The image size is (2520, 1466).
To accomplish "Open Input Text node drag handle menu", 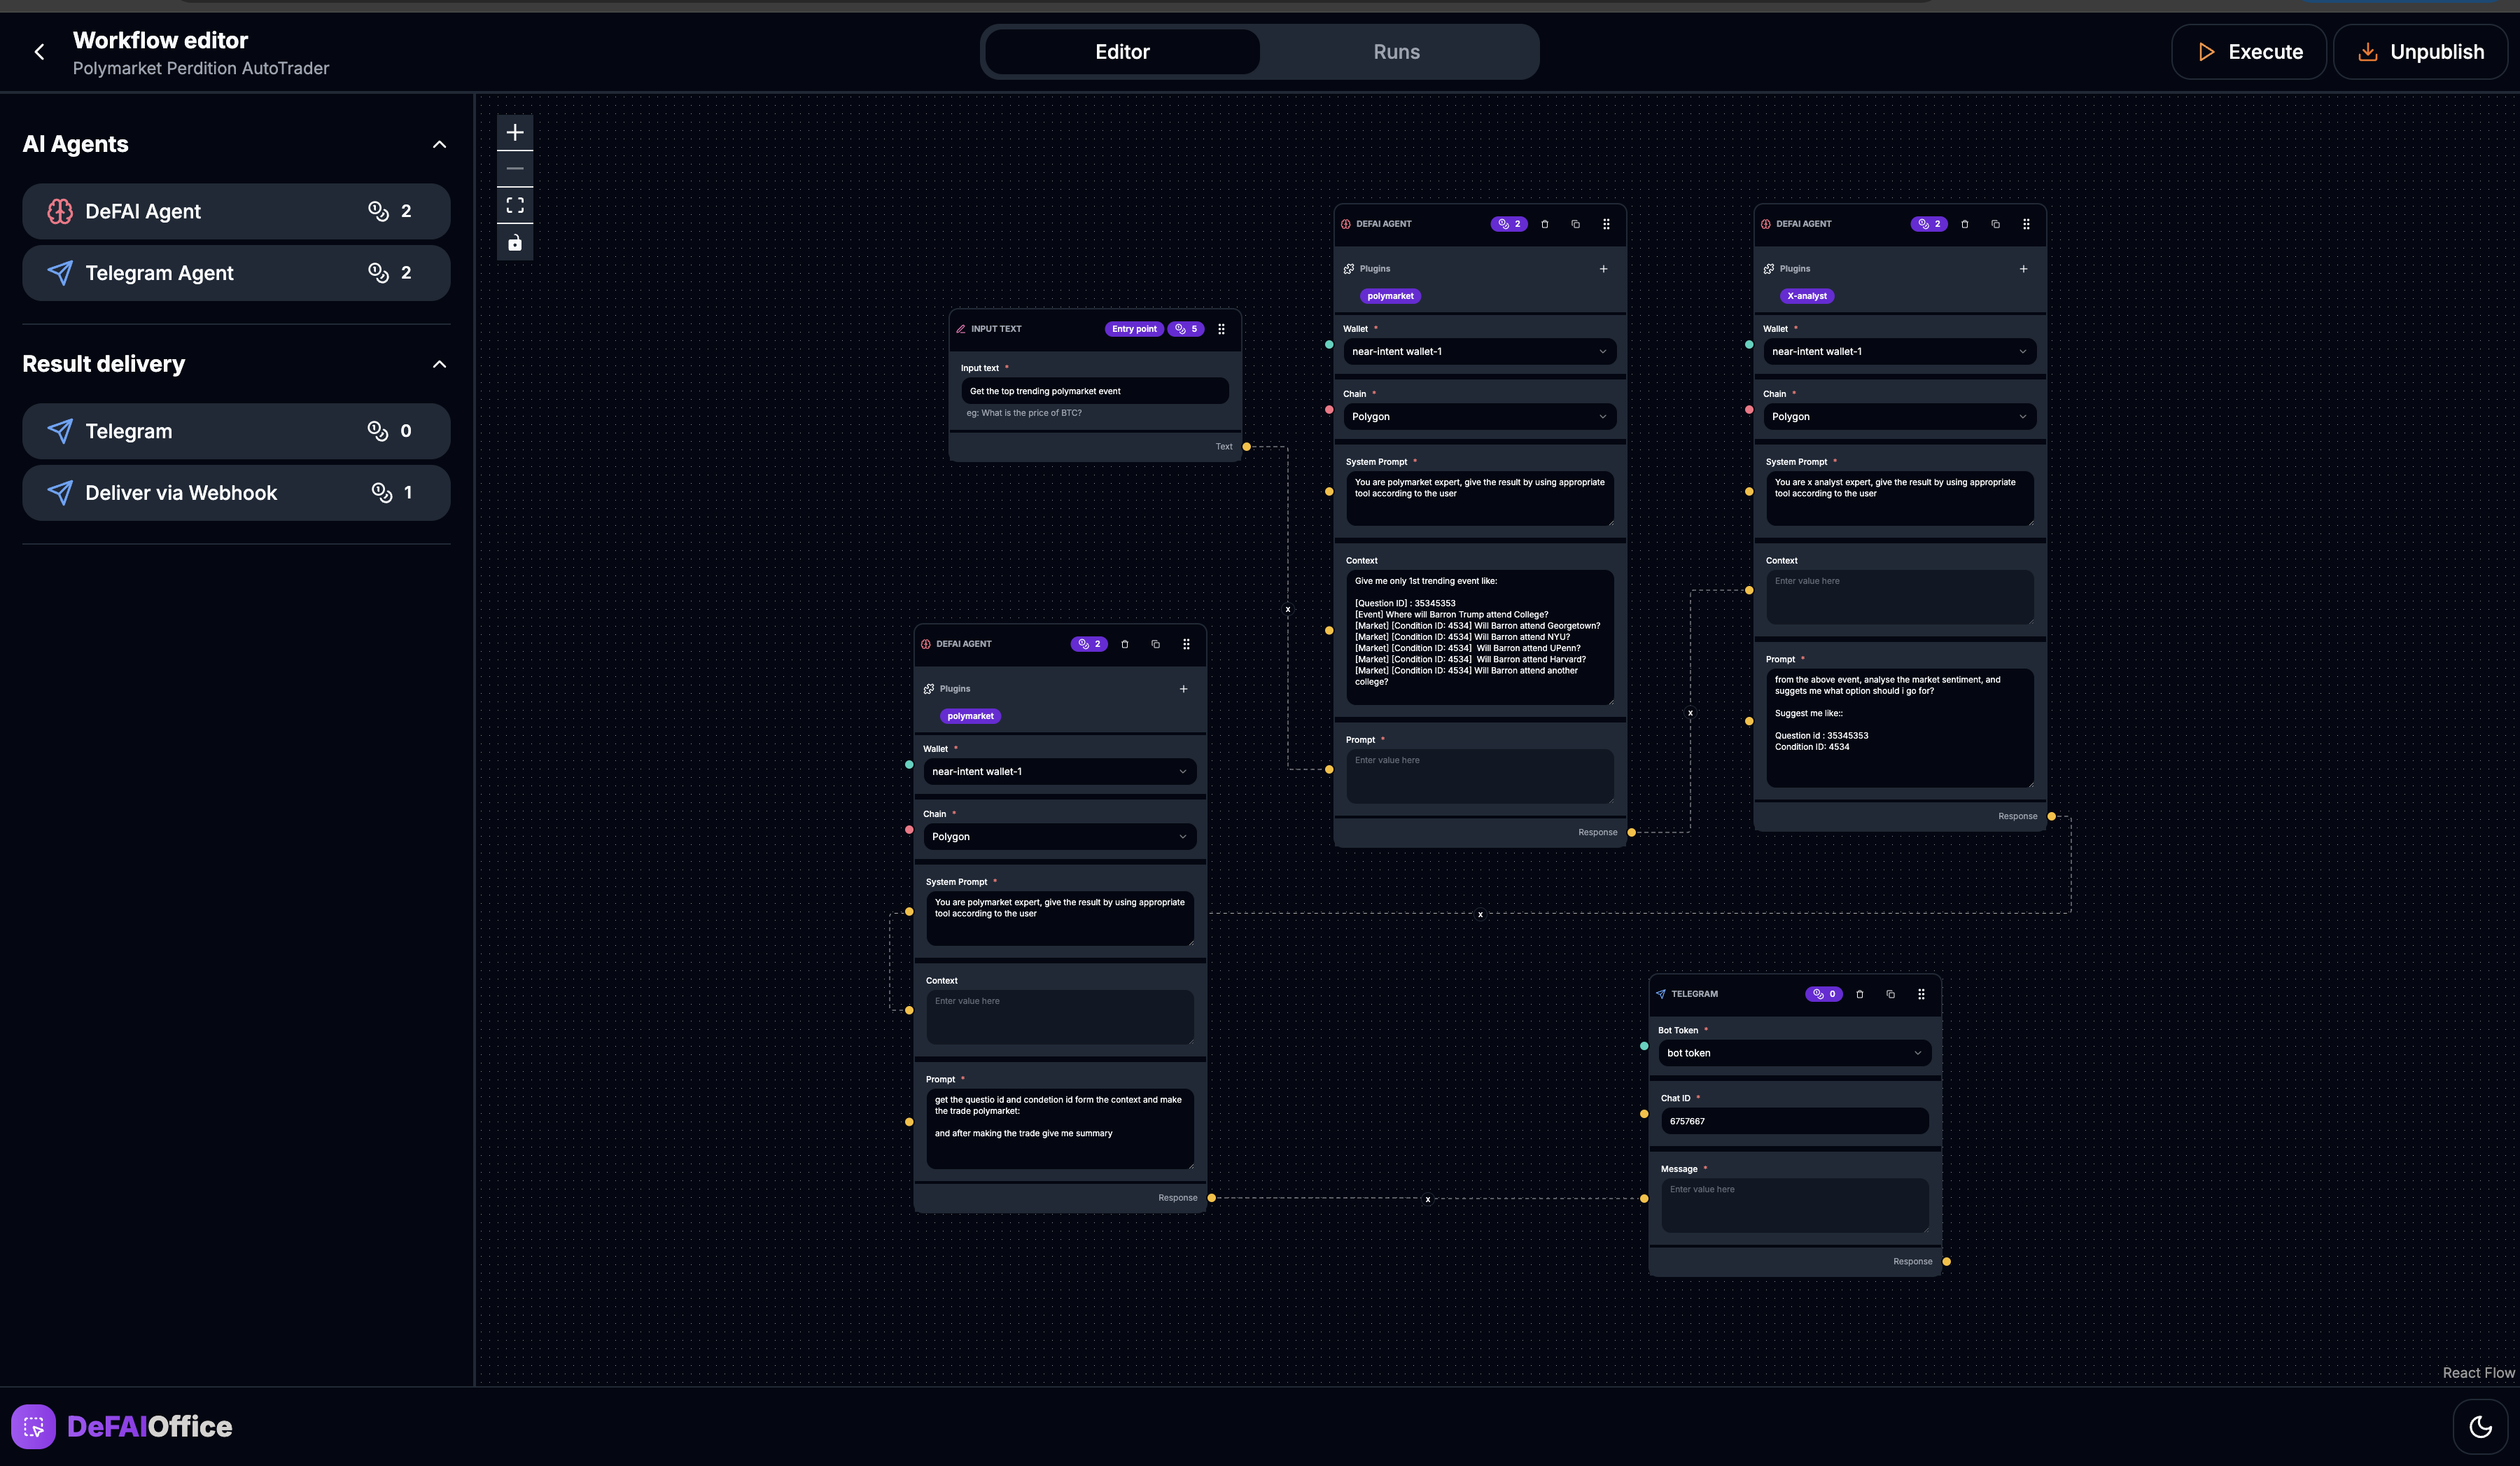I will (x=1221, y=329).
